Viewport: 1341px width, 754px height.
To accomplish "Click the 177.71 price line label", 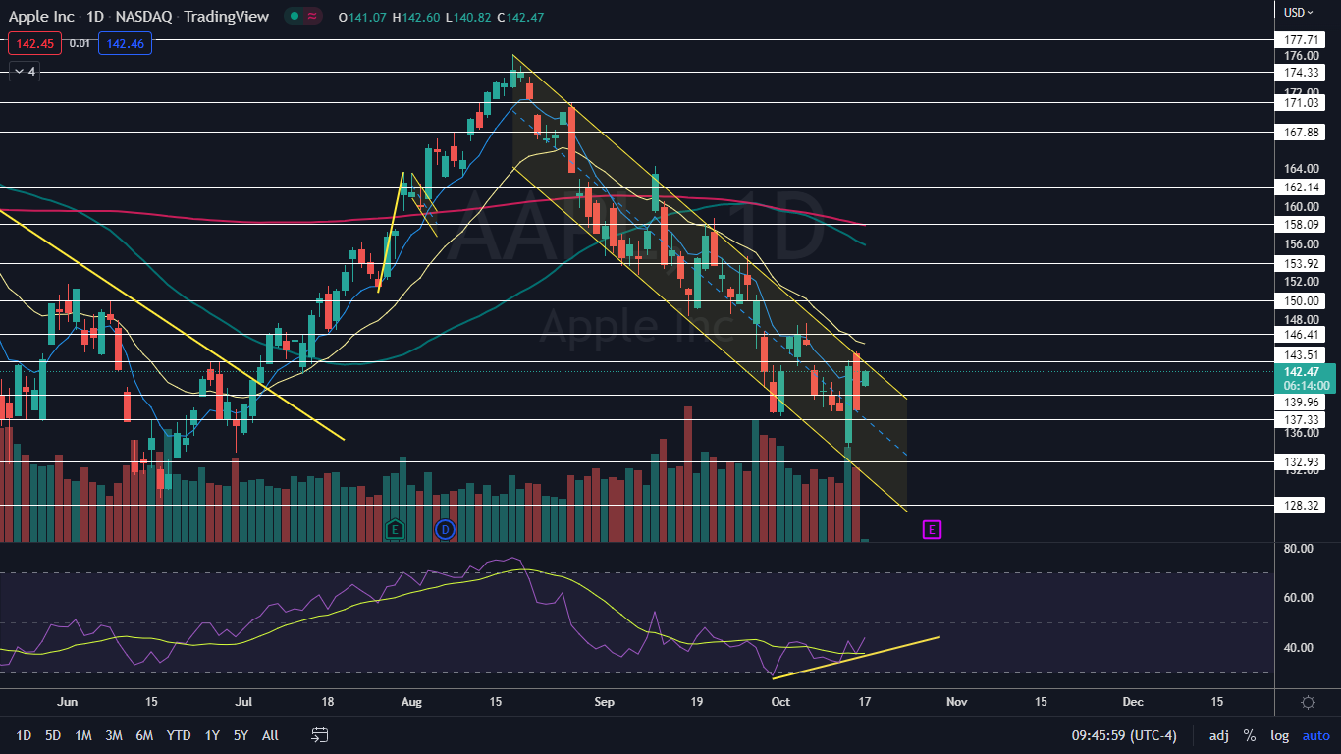I will point(1301,40).
